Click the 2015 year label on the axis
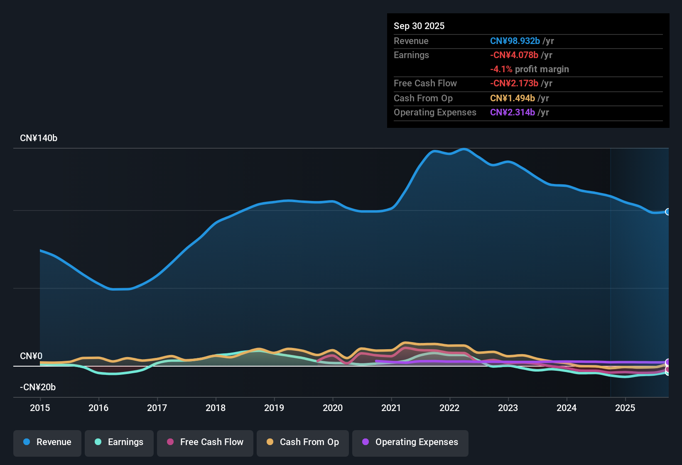The width and height of the screenshot is (682, 465). pyautogui.click(x=40, y=408)
